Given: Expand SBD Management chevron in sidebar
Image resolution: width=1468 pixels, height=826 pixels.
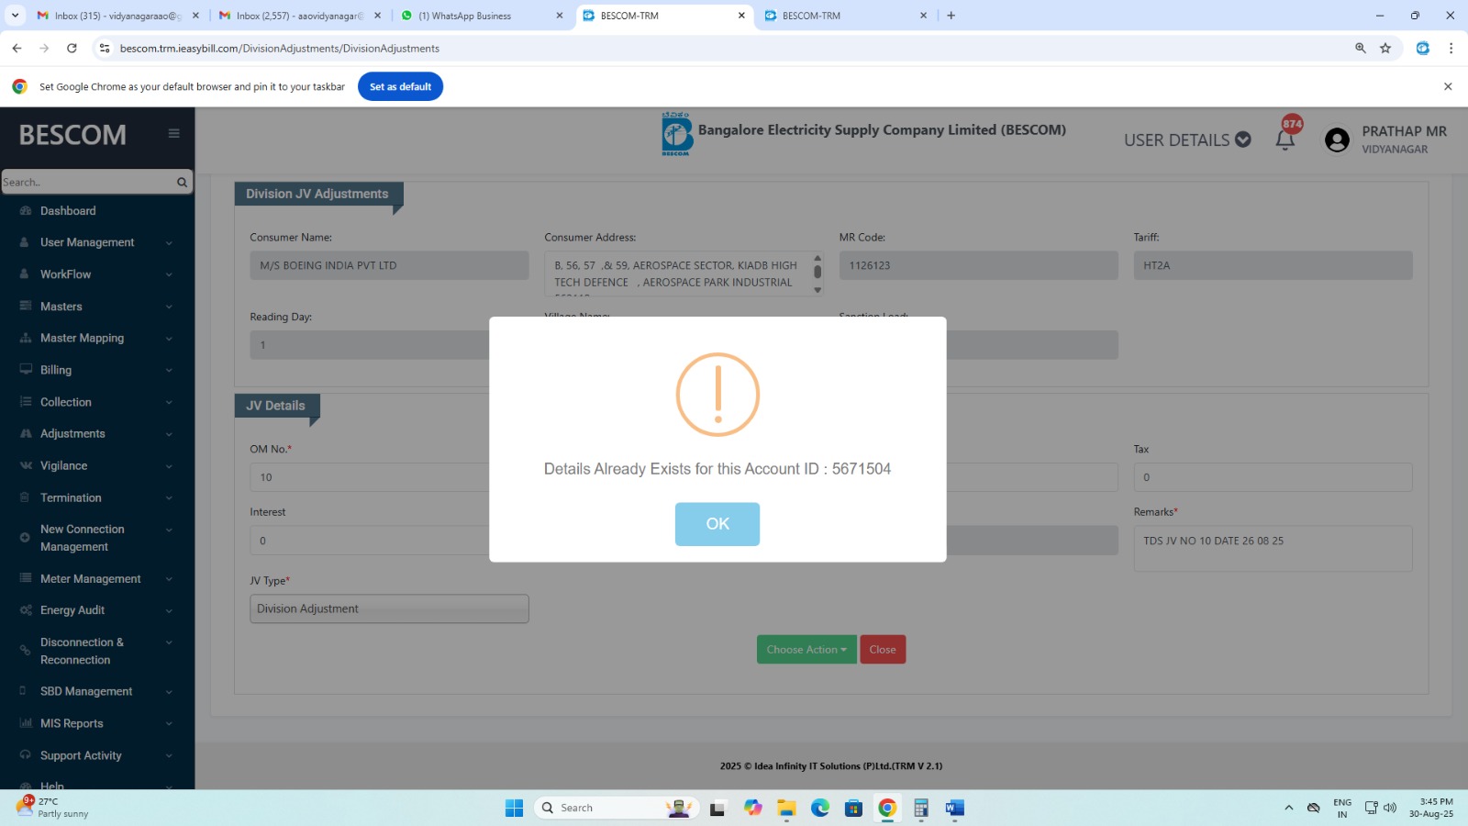Looking at the screenshot, I should [169, 692].
